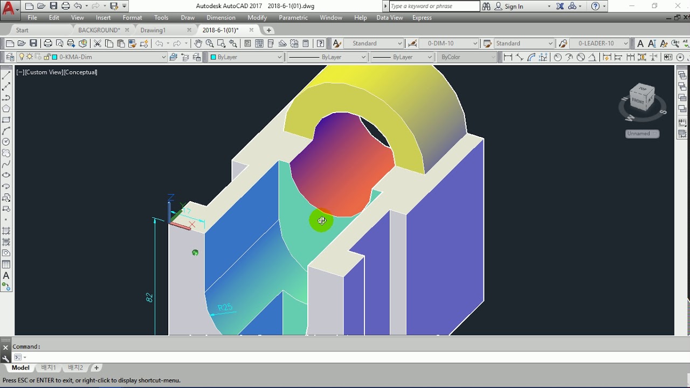
Task: Choose the Revision Cloud tool
Action: [x=6, y=153]
